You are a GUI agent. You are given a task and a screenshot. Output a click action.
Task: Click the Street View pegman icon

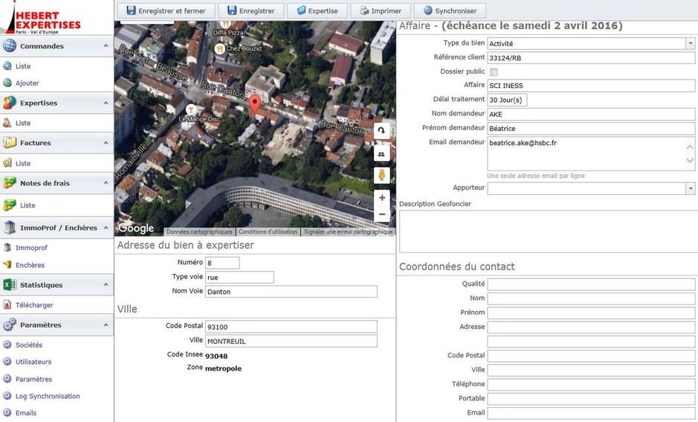(381, 175)
